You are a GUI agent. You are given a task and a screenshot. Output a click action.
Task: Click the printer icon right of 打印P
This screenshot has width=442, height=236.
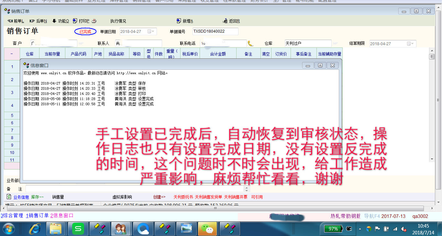(x=94, y=21)
